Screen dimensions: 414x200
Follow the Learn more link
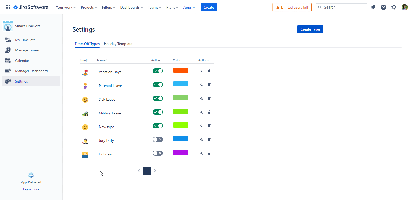tap(31, 189)
